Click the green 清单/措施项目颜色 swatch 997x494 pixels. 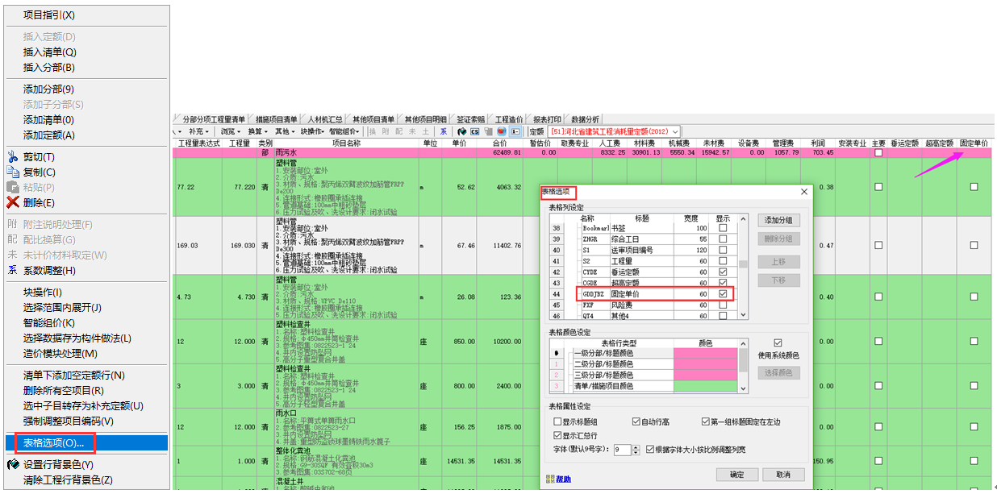click(x=705, y=388)
